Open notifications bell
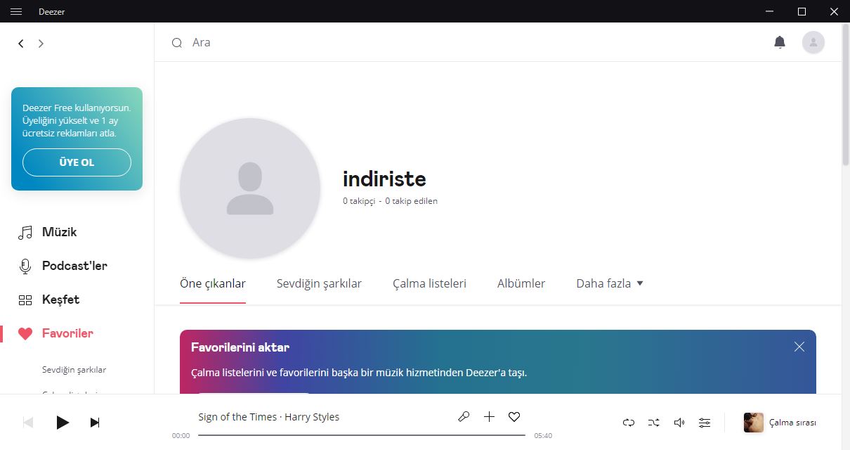Image resolution: width=850 pixels, height=450 pixels. [x=780, y=42]
